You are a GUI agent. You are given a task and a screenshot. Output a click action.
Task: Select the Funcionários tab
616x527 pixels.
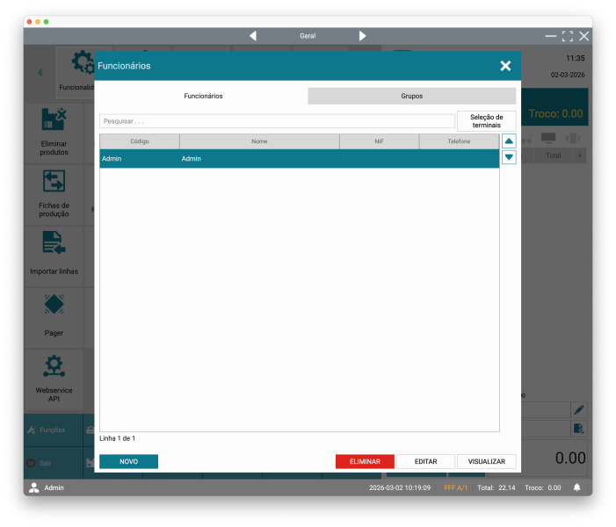(x=203, y=96)
